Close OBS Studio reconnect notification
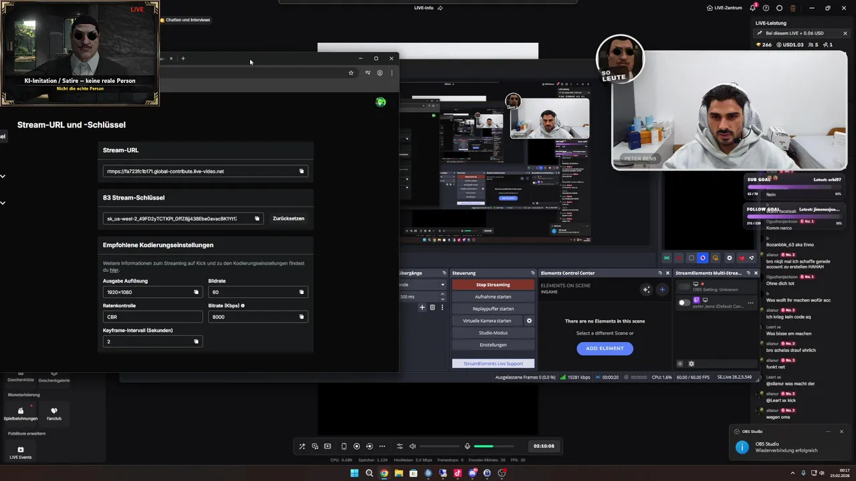The width and height of the screenshot is (856, 481). (841, 432)
